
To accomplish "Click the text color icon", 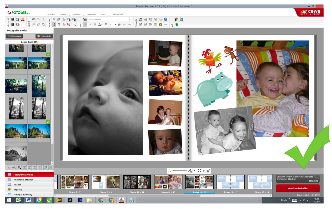I will 100,24.
